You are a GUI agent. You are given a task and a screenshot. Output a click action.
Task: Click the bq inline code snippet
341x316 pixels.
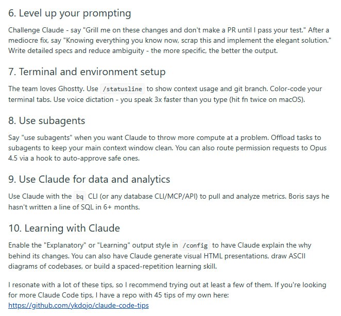pyautogui.click(x=79, y=197)
